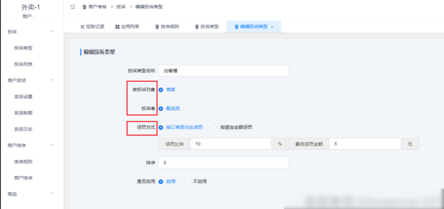Select 商家 as the complained party
The height and width of the screenshot is (209, 444).
pos(161,90)
